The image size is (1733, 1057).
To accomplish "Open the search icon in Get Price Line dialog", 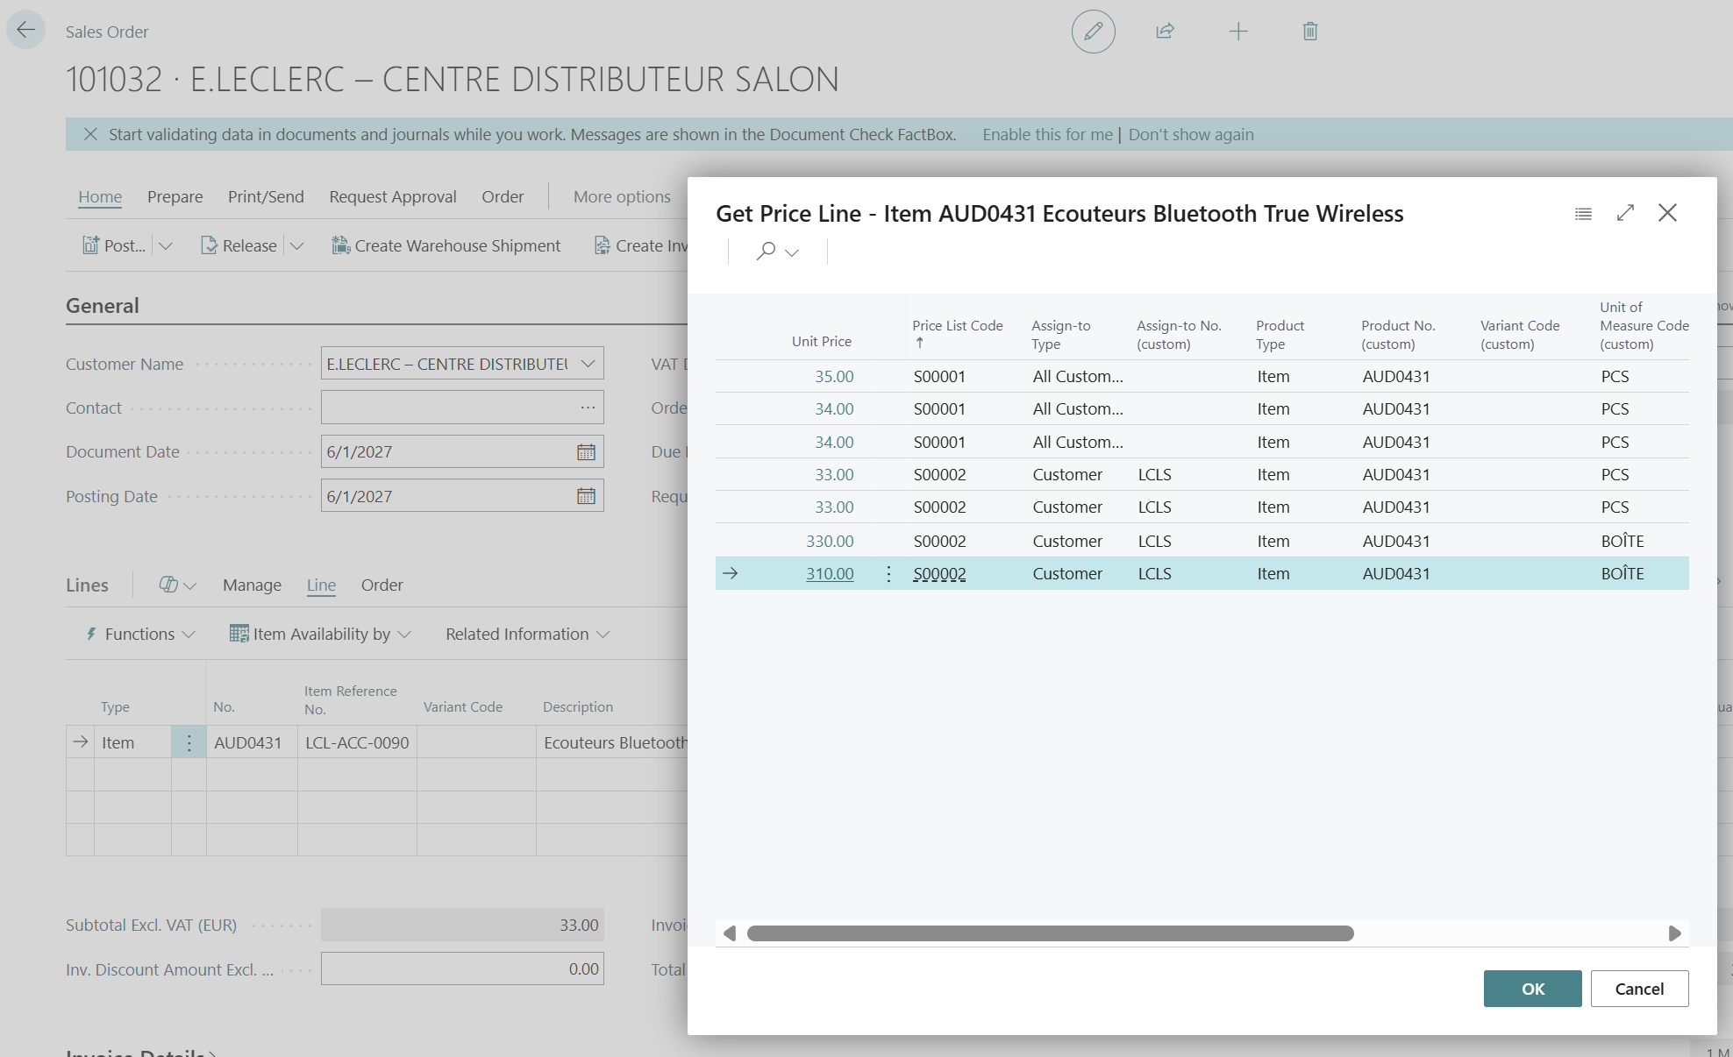I will coord(766,252).
